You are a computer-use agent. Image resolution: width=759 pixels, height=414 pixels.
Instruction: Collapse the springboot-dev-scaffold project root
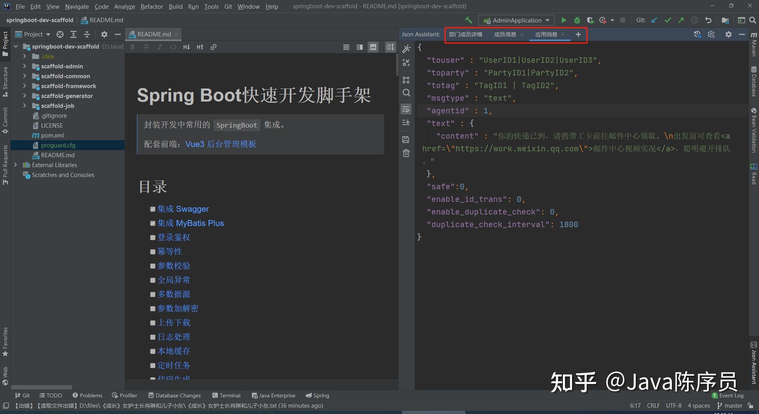tap(15, 46)
